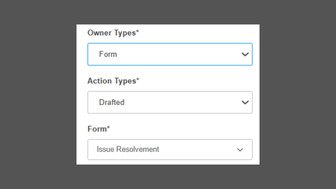Open the Owner Types dropdown
336x189 pixels.
tap(170, 54)
